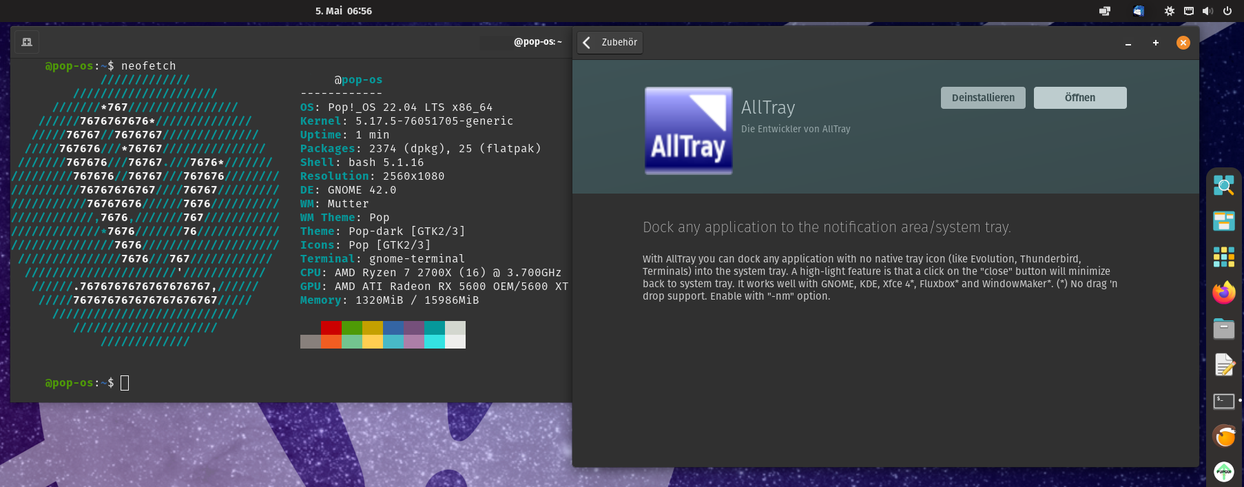
Task: Click the 'neofetch' command text
Action: point(149,66)
